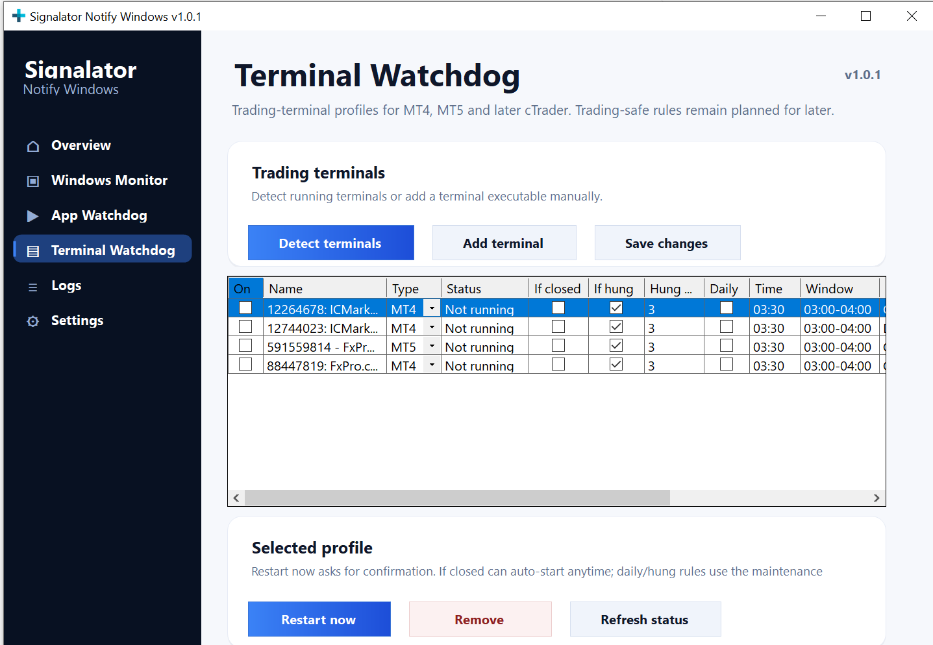Click the Add terminal button
The width and height of the screenshot is (933, 645).
pyautogui.click(x=504, y=243)
